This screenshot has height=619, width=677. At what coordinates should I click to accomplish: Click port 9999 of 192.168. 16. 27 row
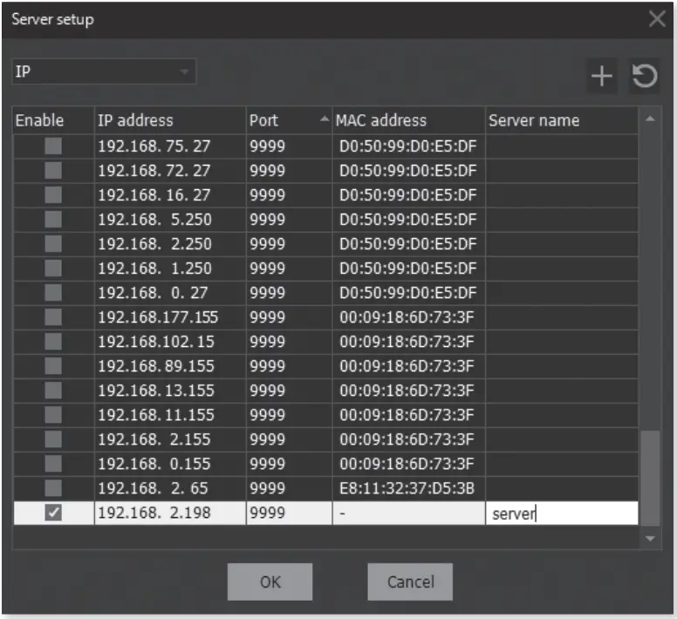click(289, 195)
